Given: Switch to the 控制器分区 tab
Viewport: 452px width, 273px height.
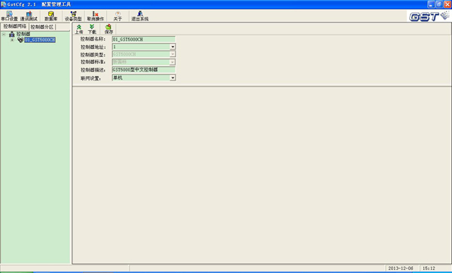Looking at the screenshot, I should click(x=42, y=27).
